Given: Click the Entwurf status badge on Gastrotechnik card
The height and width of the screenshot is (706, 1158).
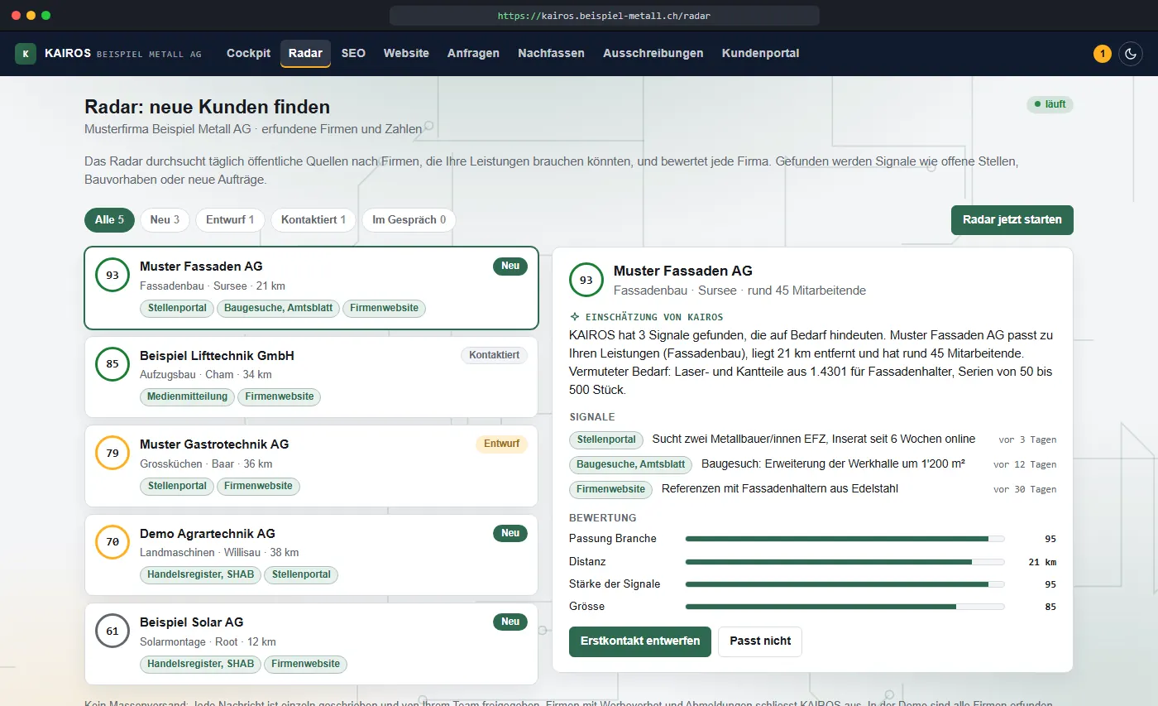Looking at the screenshot, I should (501, 444).
